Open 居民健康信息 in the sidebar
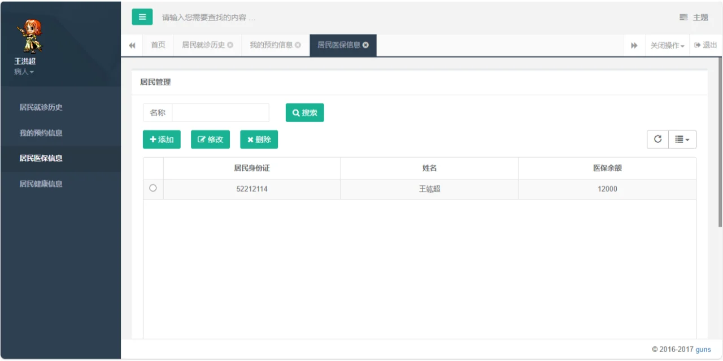The height and width of the screenshot is (361, 723). click(x=41, y=184)
